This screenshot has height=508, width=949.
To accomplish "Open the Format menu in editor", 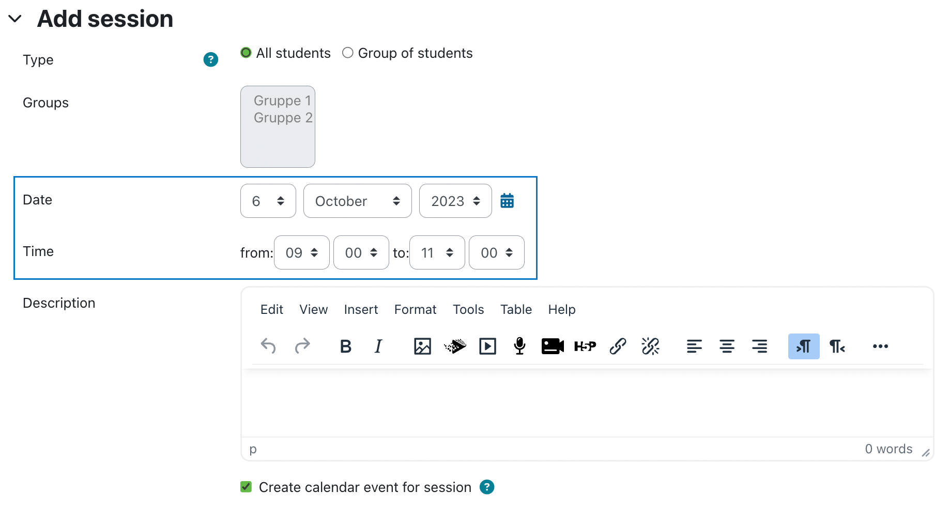I will coord(415,309).
